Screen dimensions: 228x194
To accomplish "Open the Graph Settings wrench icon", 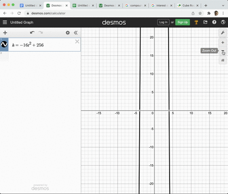I will coord(223,33).
